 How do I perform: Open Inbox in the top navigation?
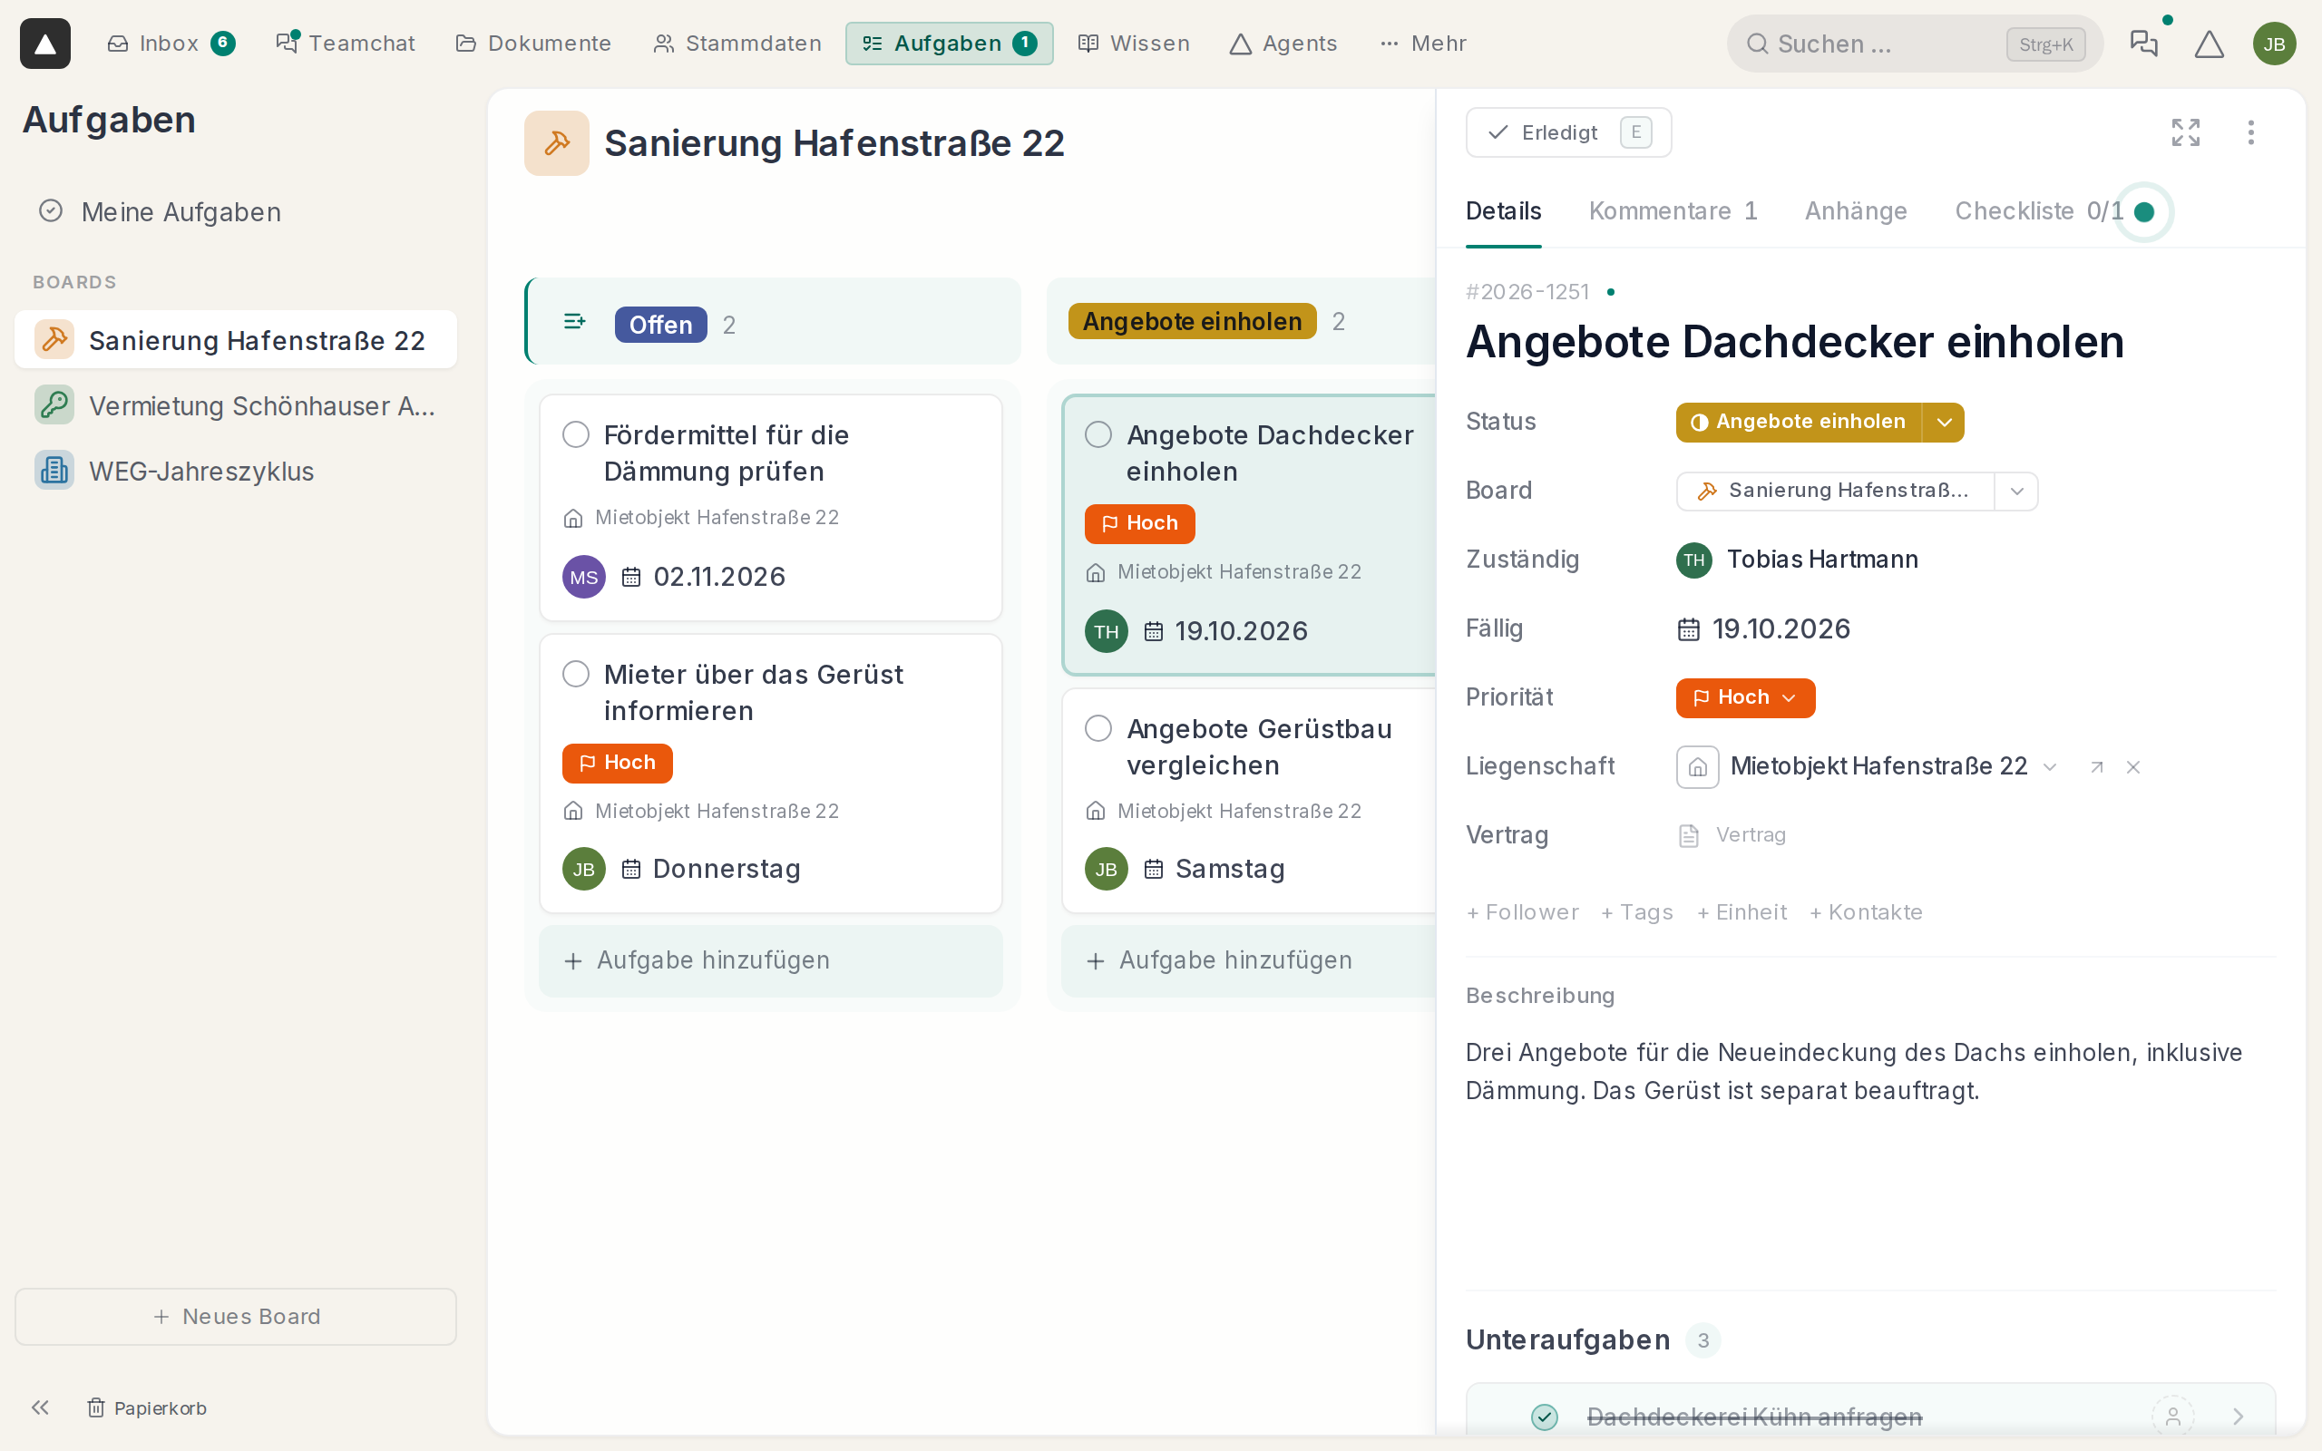171,44
